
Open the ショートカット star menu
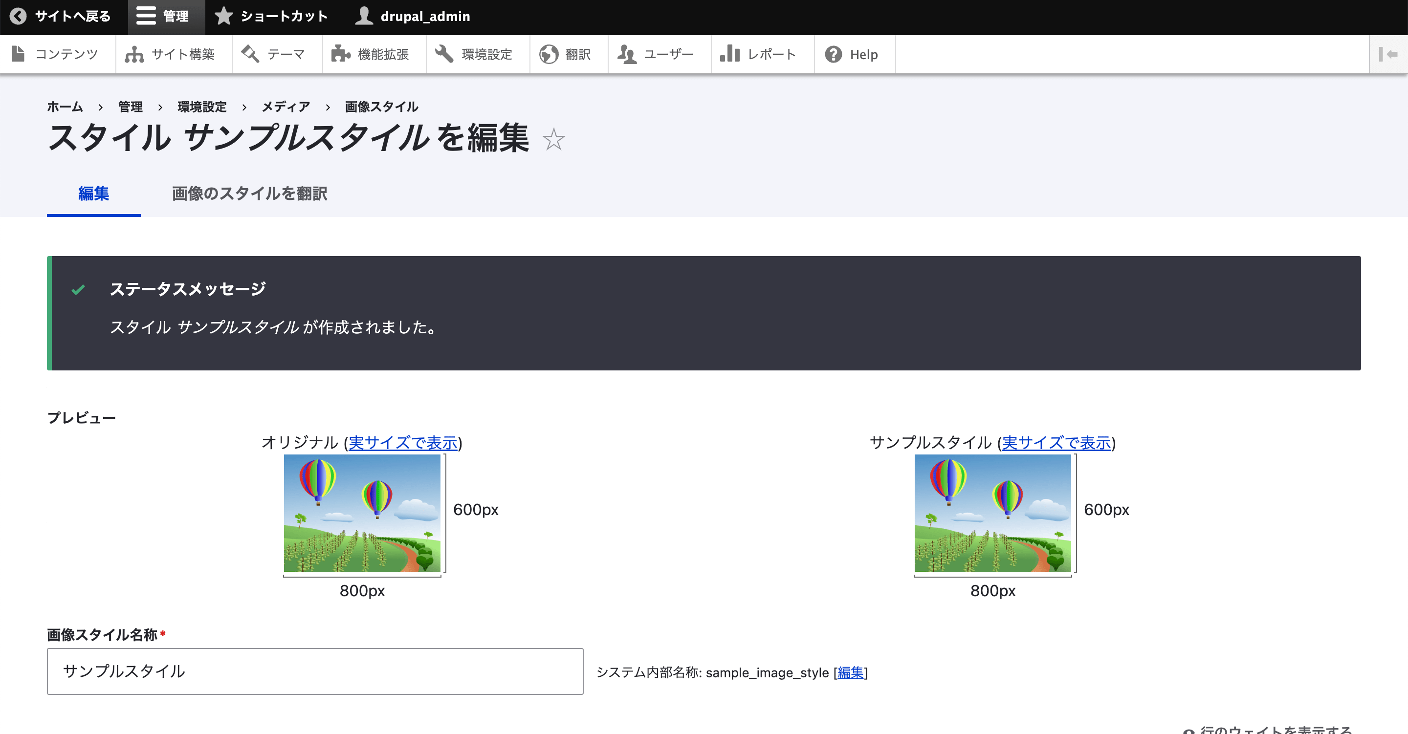point(272,17)
